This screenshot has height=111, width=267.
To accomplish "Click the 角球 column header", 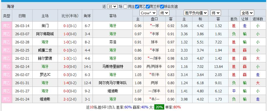I will point(87,16).
